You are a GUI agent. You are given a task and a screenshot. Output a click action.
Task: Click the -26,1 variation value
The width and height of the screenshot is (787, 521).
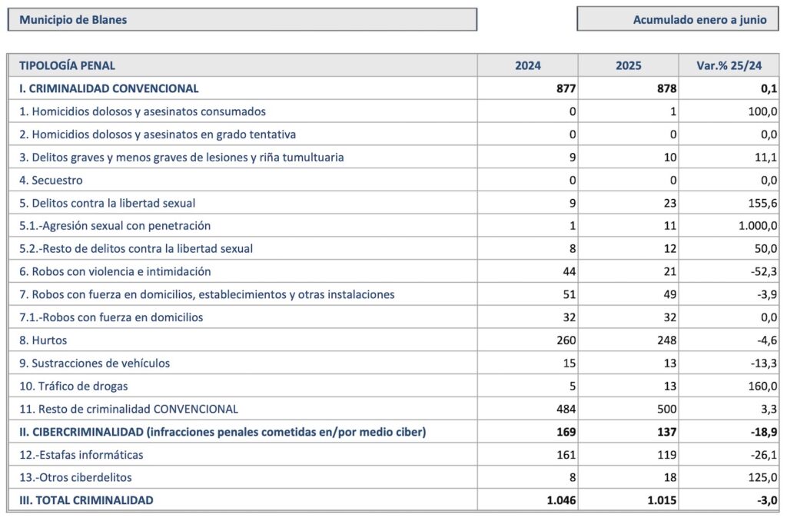[x=764, y=455]
